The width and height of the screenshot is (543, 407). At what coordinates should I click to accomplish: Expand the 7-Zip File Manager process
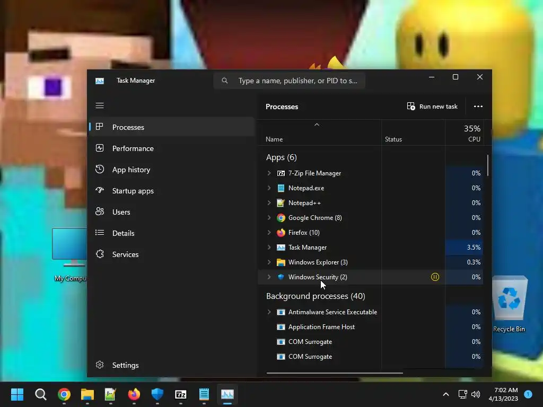(x=269, y=173)
